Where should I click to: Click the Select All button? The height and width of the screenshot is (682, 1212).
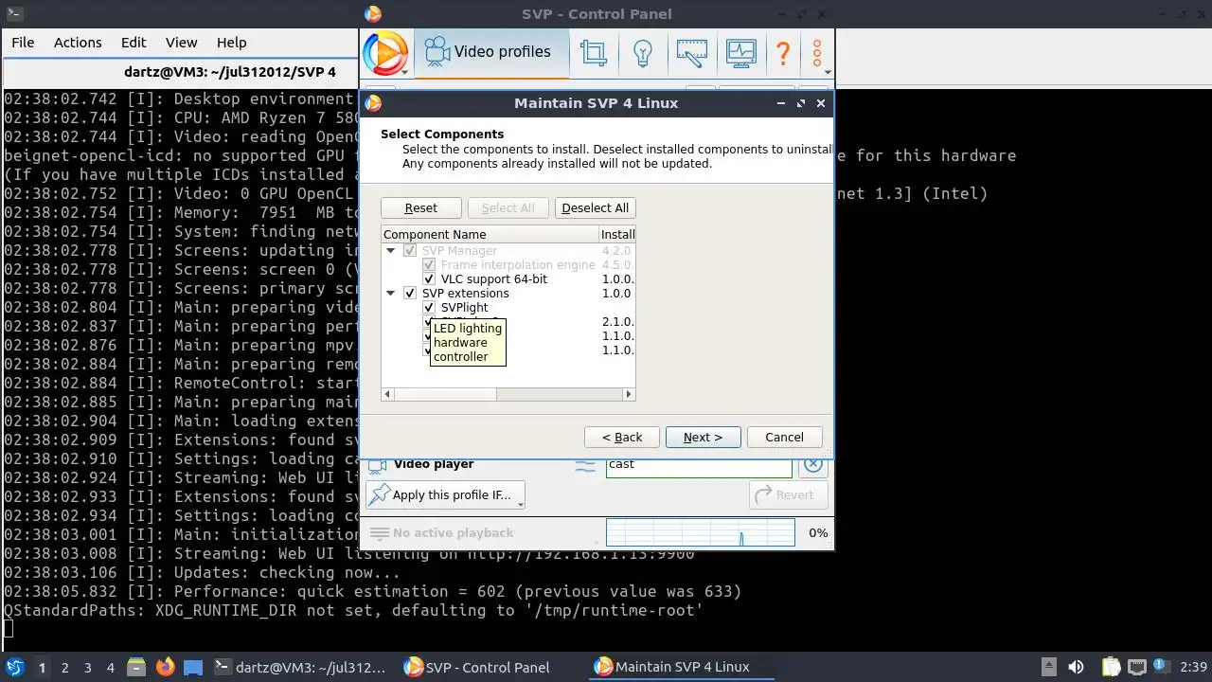click(x=508, y=208)
